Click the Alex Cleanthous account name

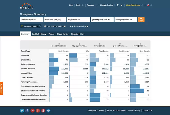pyautogui.click(x=133, y=5)
